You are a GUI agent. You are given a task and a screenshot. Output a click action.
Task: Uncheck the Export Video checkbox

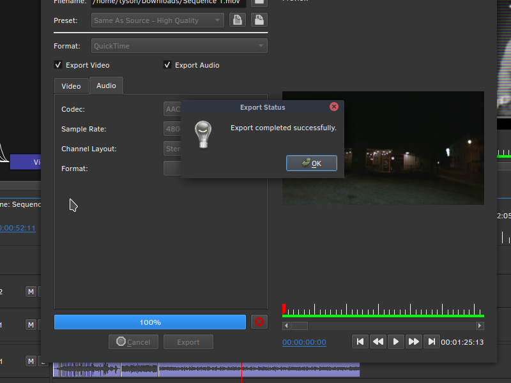click(57, 65)
